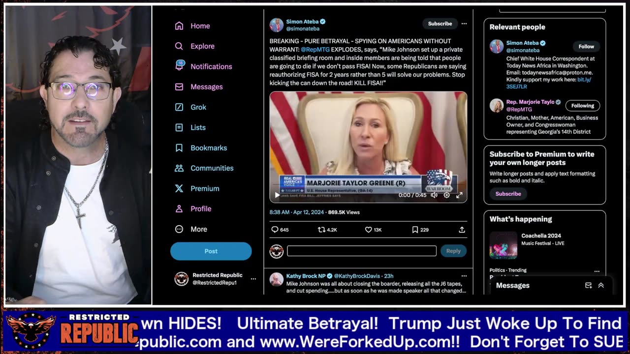630x354 pixels.
Task: Click the Reply button
Action: pos(453,251)
